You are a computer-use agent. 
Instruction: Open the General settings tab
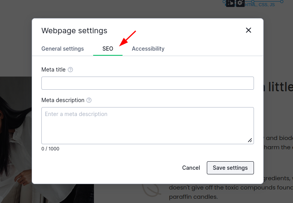click(63, 49)
